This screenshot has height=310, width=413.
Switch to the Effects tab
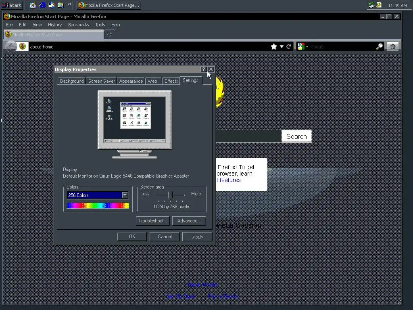(x=171, y=81)
